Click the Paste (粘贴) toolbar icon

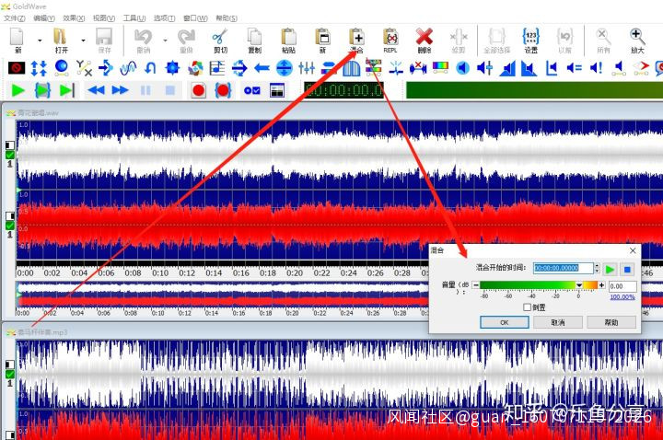(x=288, y=40)
